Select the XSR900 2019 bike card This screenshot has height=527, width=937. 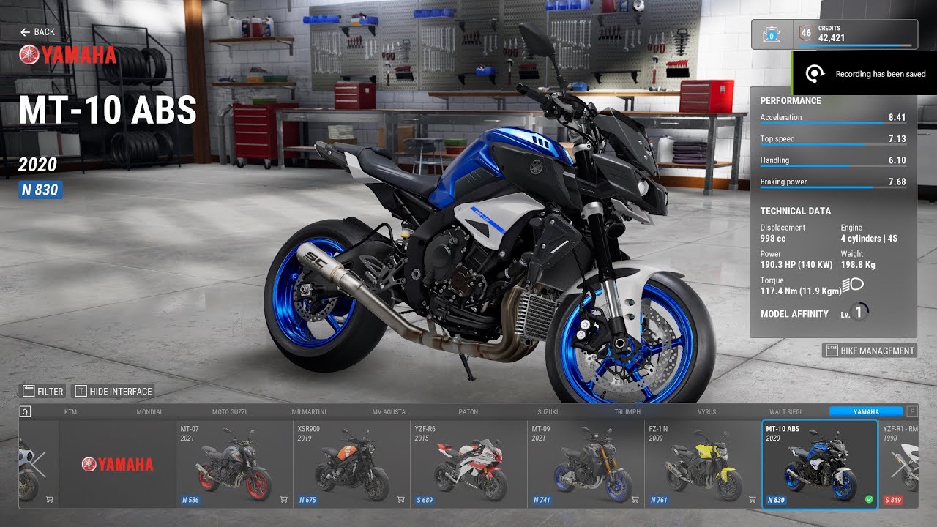pyautogui.click(x=351, y=464)
